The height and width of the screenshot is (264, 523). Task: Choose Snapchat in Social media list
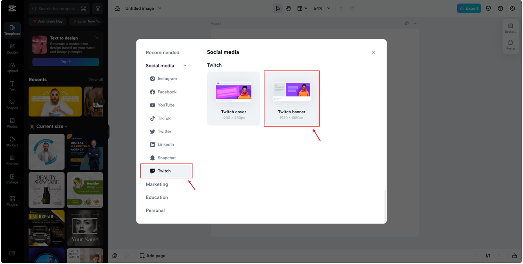coord(167,158)
